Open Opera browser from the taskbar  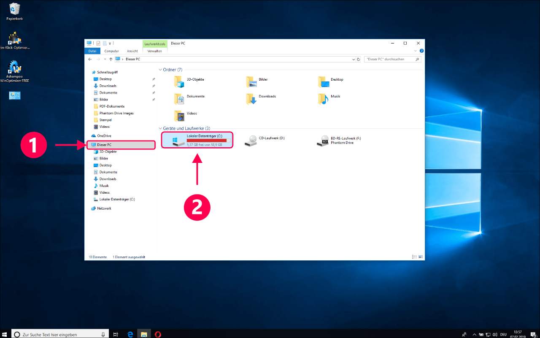tap(158, 334)
